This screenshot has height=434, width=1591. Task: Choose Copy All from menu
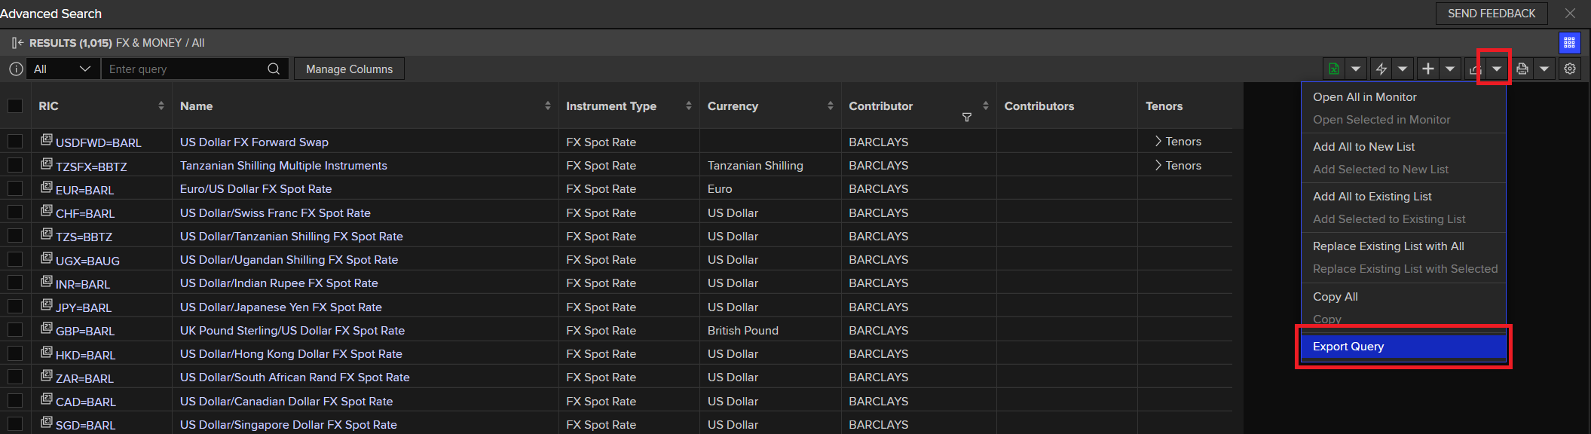[1336, 296]
